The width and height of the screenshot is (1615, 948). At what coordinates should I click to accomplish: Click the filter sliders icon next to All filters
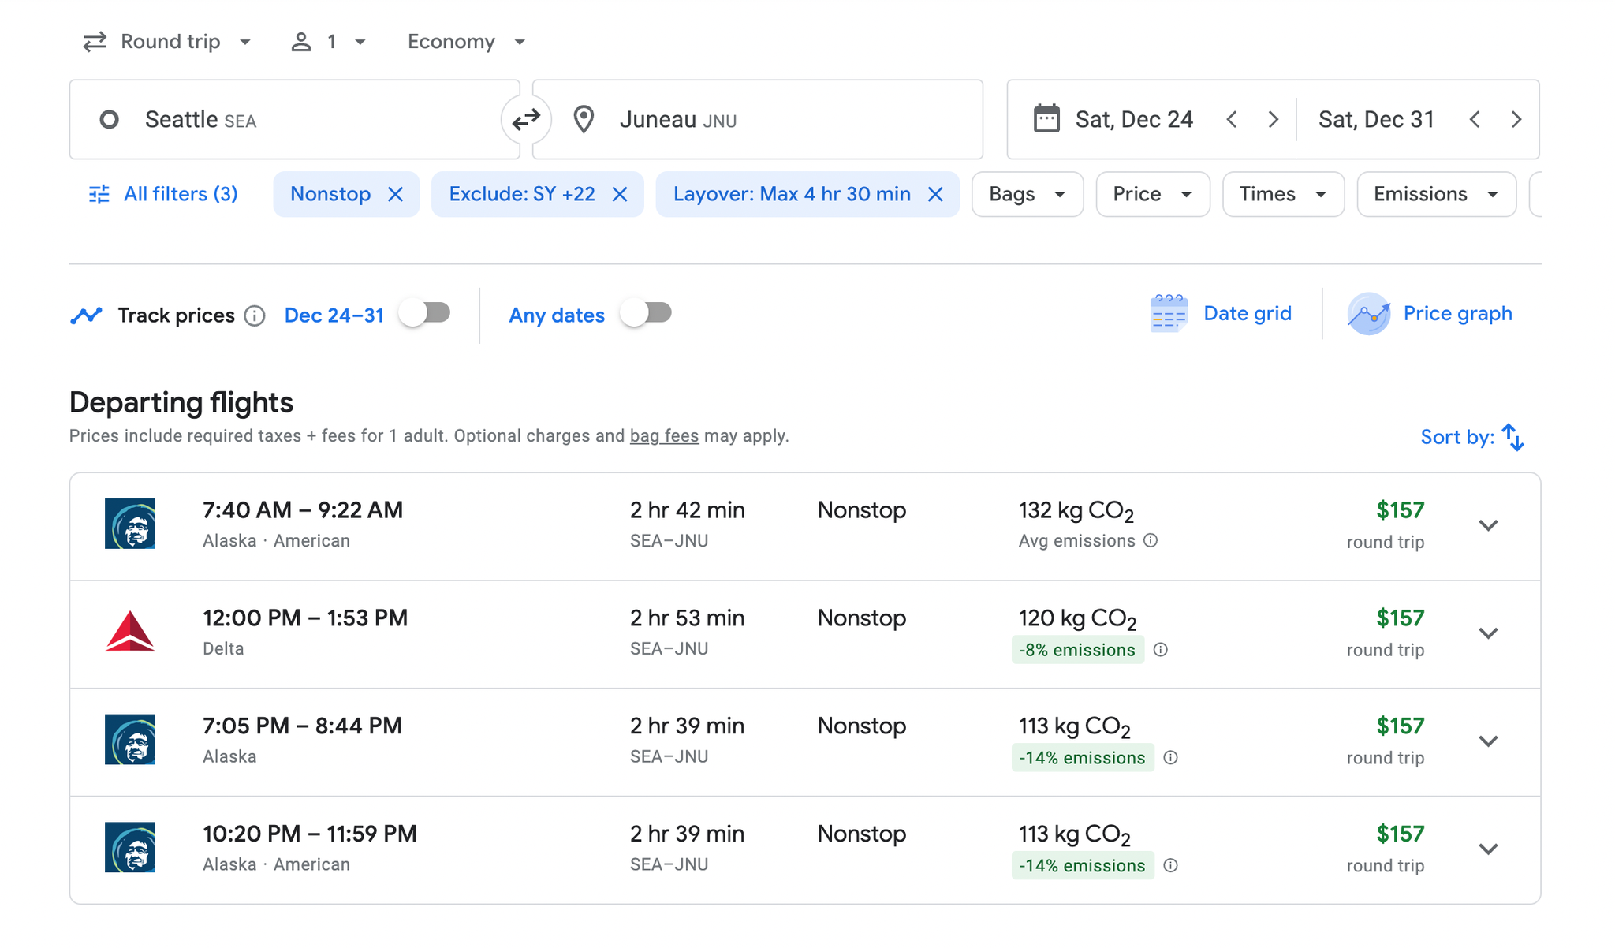(x=98, y=194)
